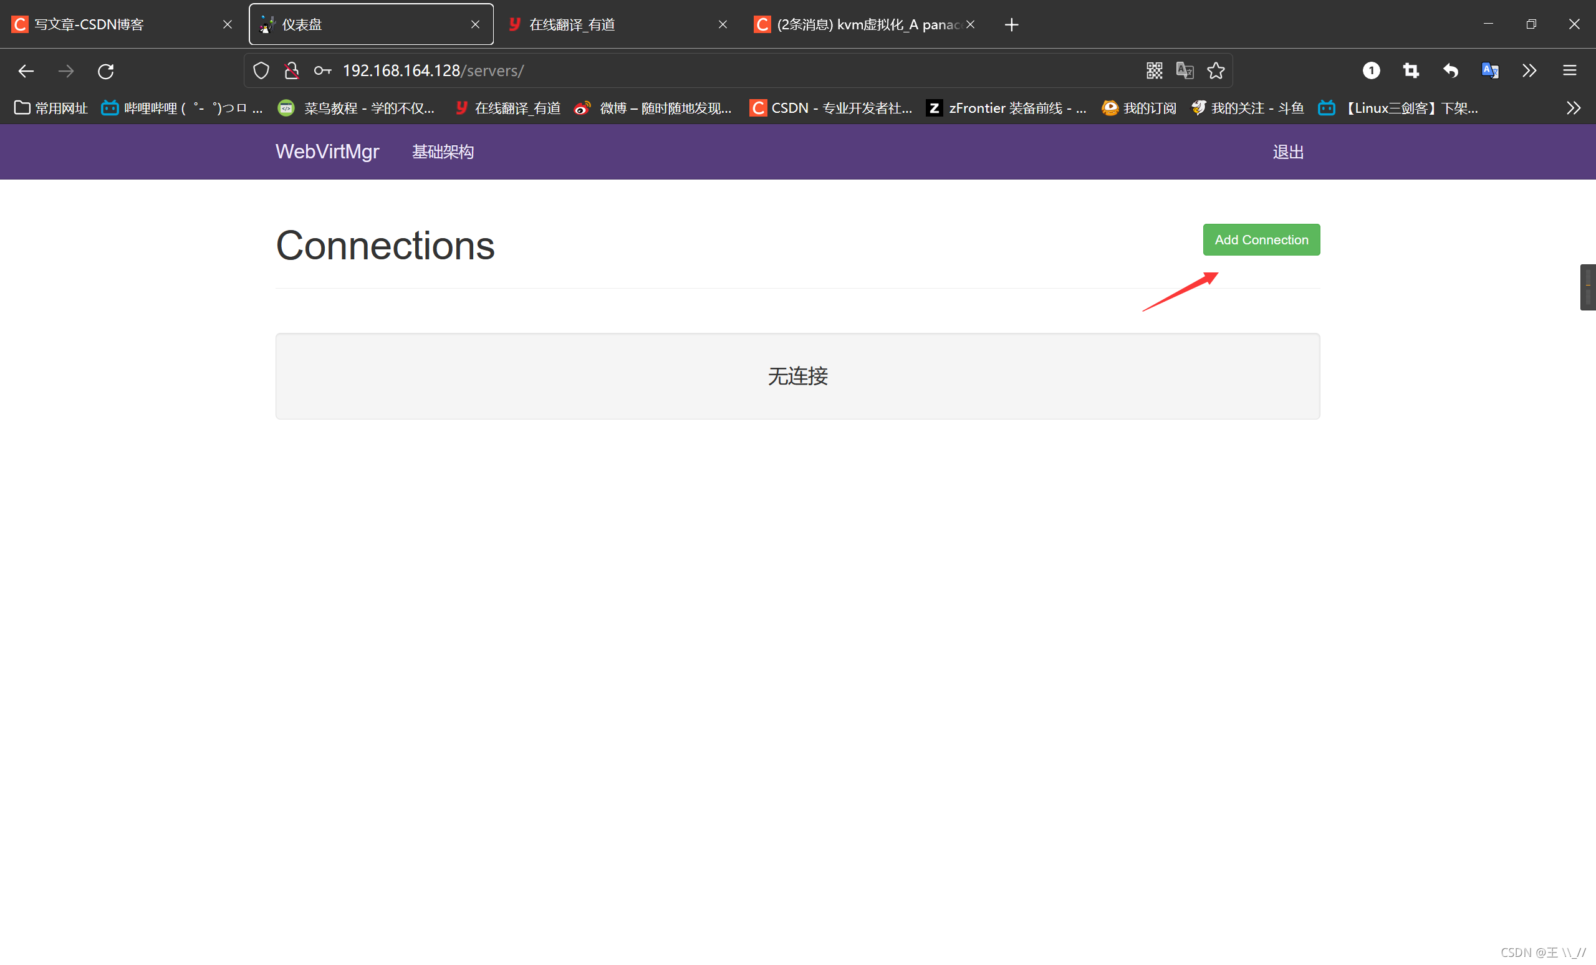Click the browser forward navigation icon
1596x965 pixels.
(x=66, y=70)
